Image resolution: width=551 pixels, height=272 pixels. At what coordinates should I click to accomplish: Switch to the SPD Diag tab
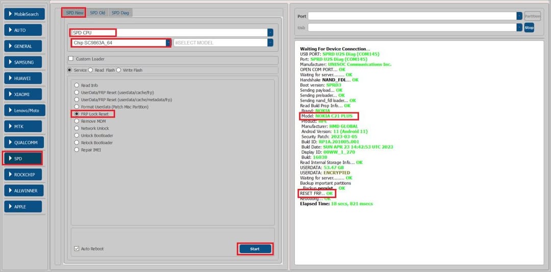point(120,13)
